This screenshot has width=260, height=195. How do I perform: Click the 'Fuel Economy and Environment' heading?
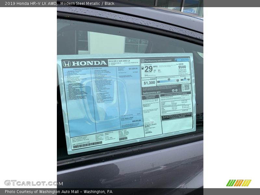pos(158,61)
